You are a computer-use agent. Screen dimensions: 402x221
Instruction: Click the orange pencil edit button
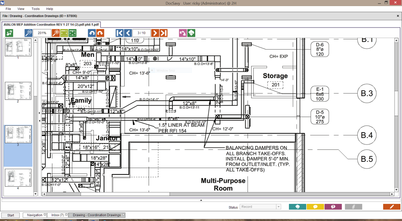tap(391, 207)
